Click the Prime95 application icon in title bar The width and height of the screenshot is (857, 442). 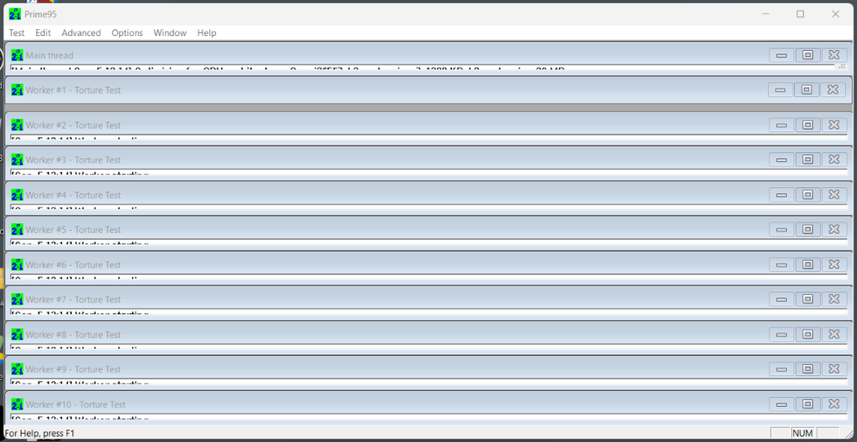15,14
